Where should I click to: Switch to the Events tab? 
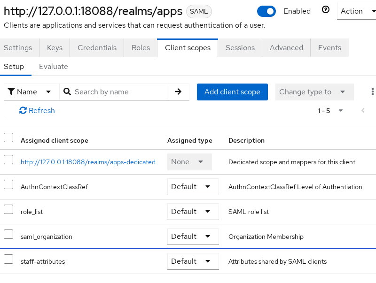click(x=329, y=48)
